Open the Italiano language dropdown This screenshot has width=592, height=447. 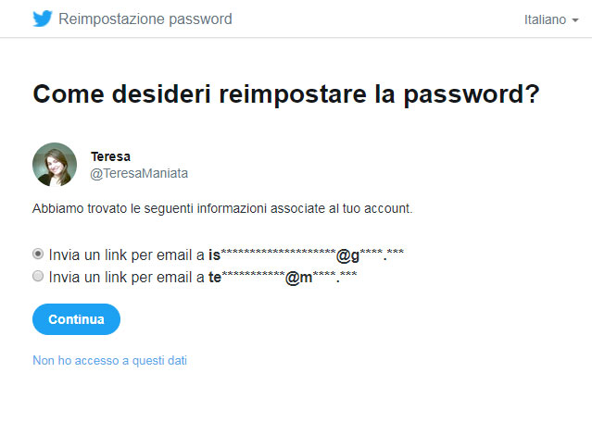[x=551, y=19]
